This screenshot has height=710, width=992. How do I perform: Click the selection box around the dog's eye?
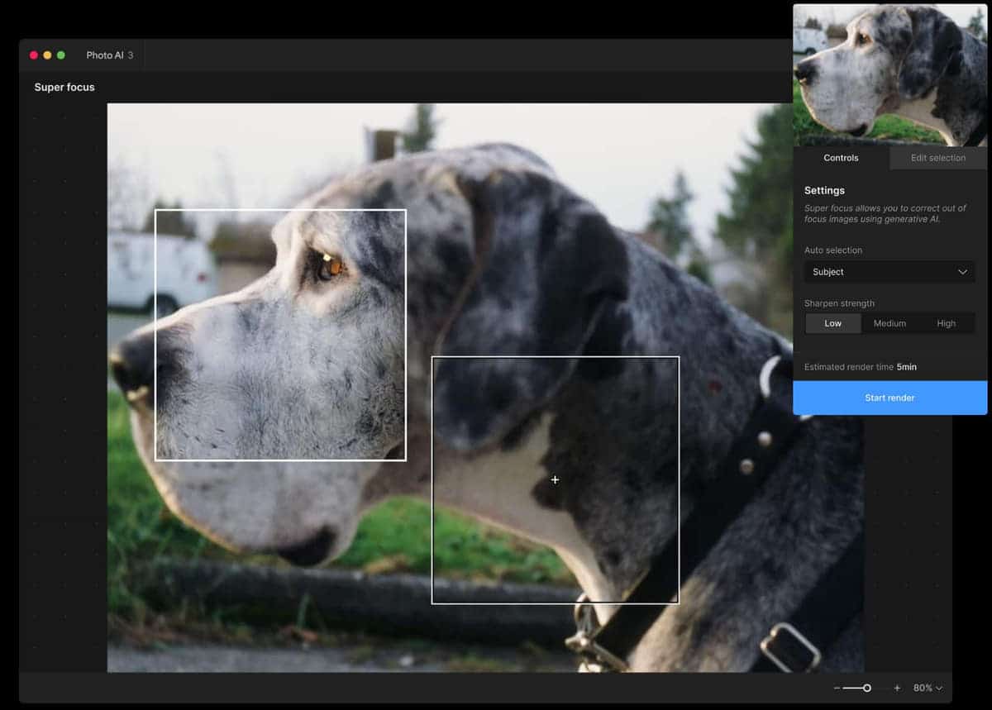click(279, 333)
